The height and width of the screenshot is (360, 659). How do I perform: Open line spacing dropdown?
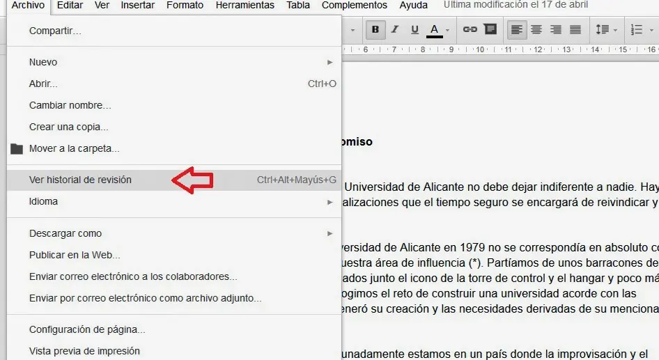607,29
